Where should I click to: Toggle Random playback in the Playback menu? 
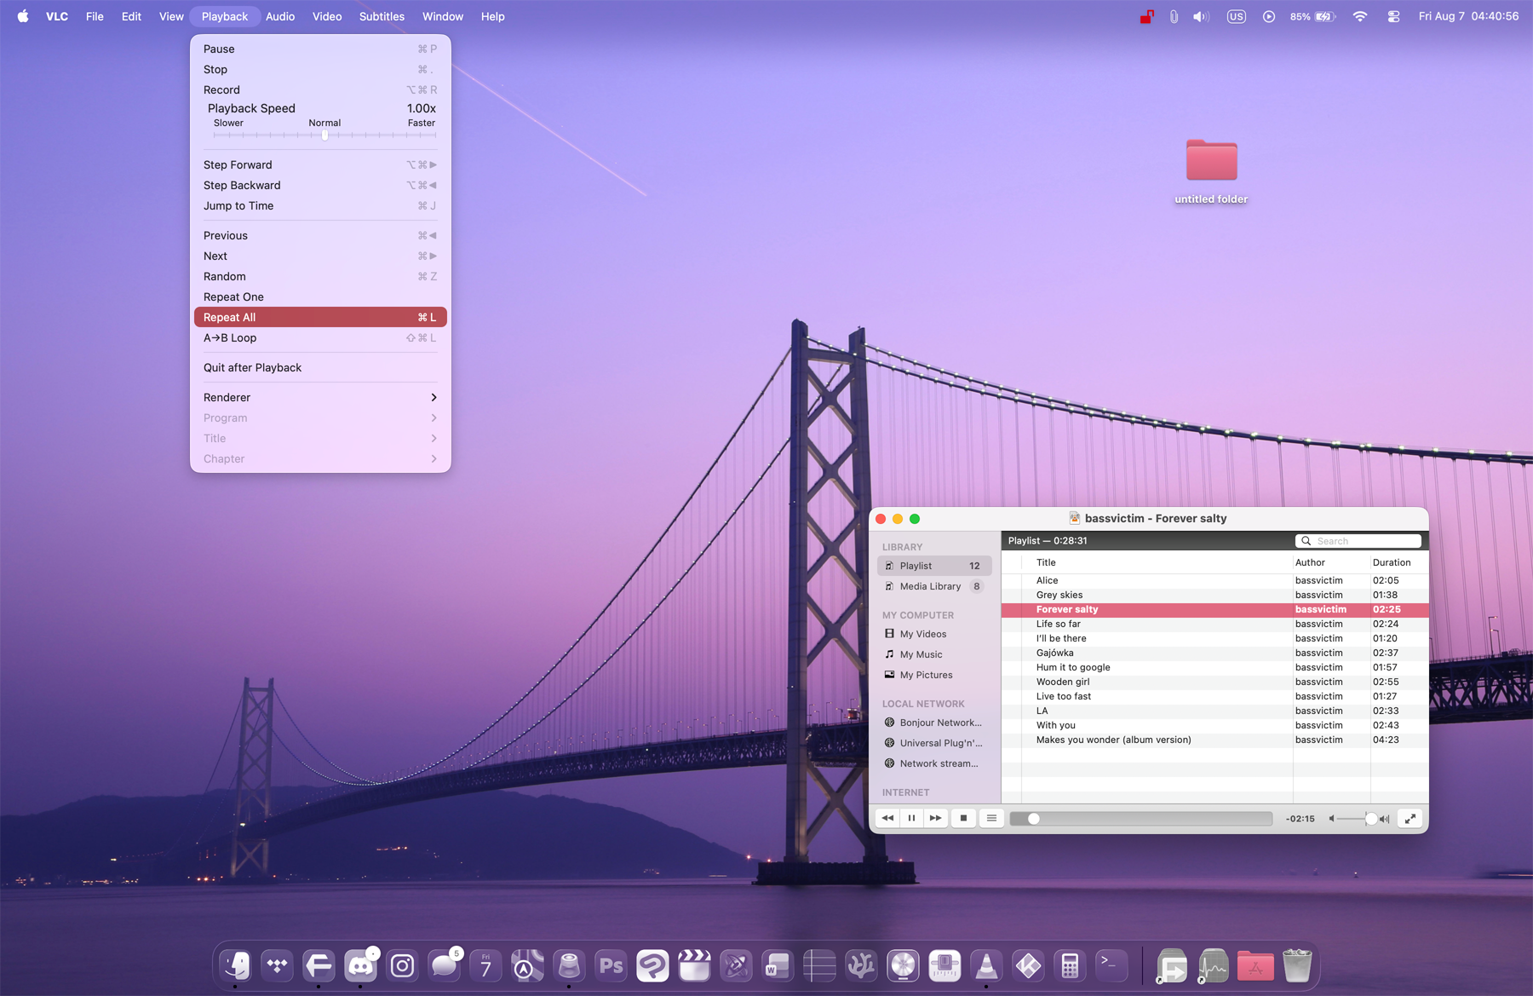coord(320,276)
